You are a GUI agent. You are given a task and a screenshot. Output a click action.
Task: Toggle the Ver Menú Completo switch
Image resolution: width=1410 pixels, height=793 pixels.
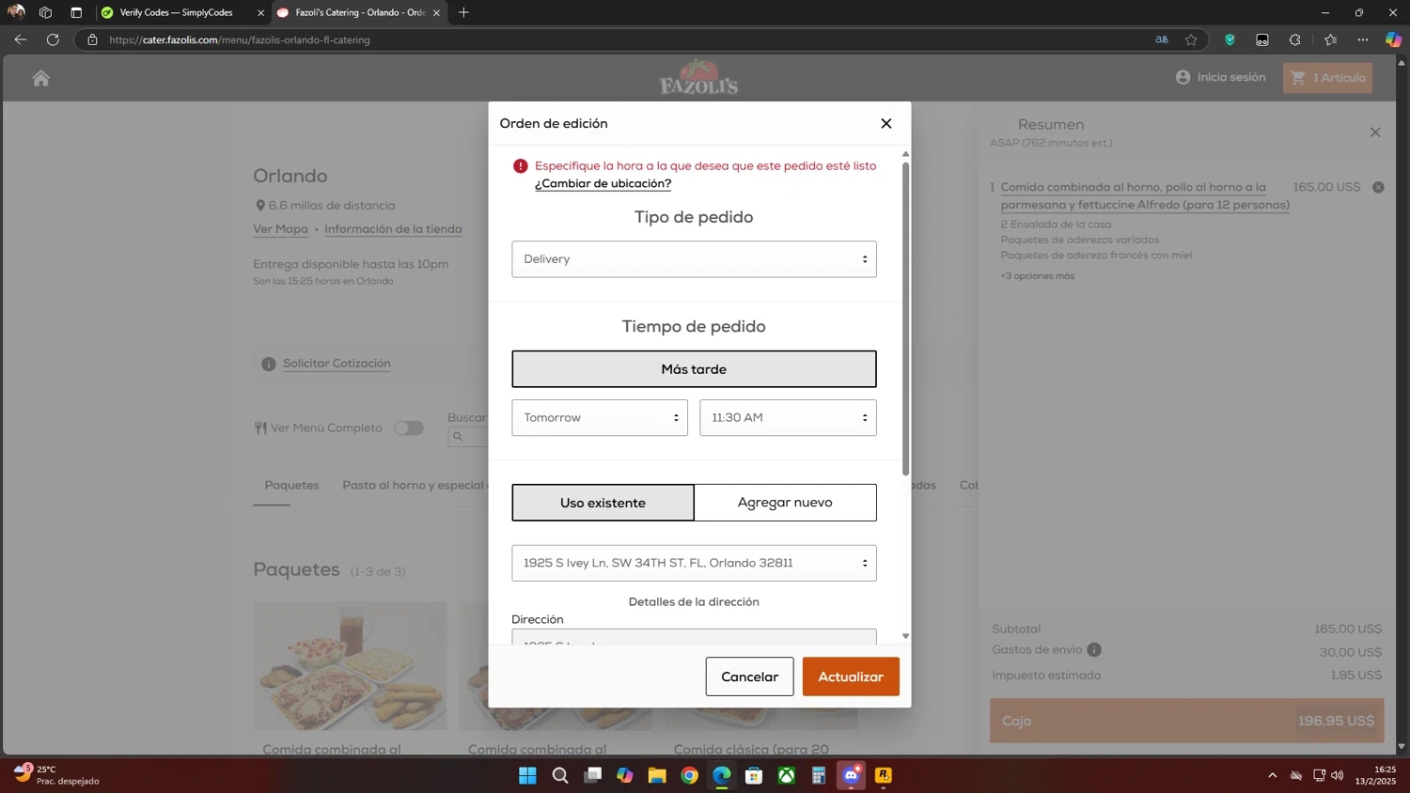[x=408, y=428]
